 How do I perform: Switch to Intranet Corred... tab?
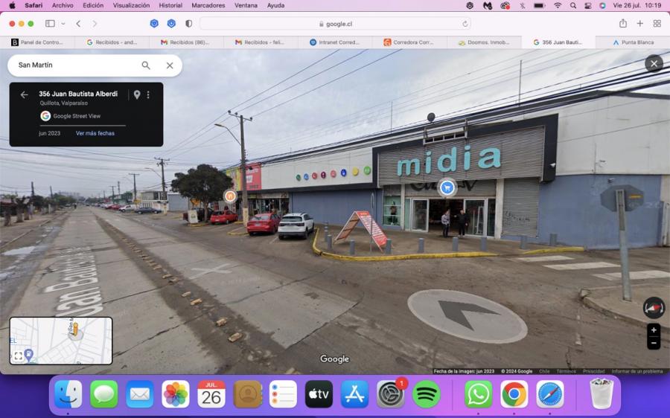tap(335, 42)
